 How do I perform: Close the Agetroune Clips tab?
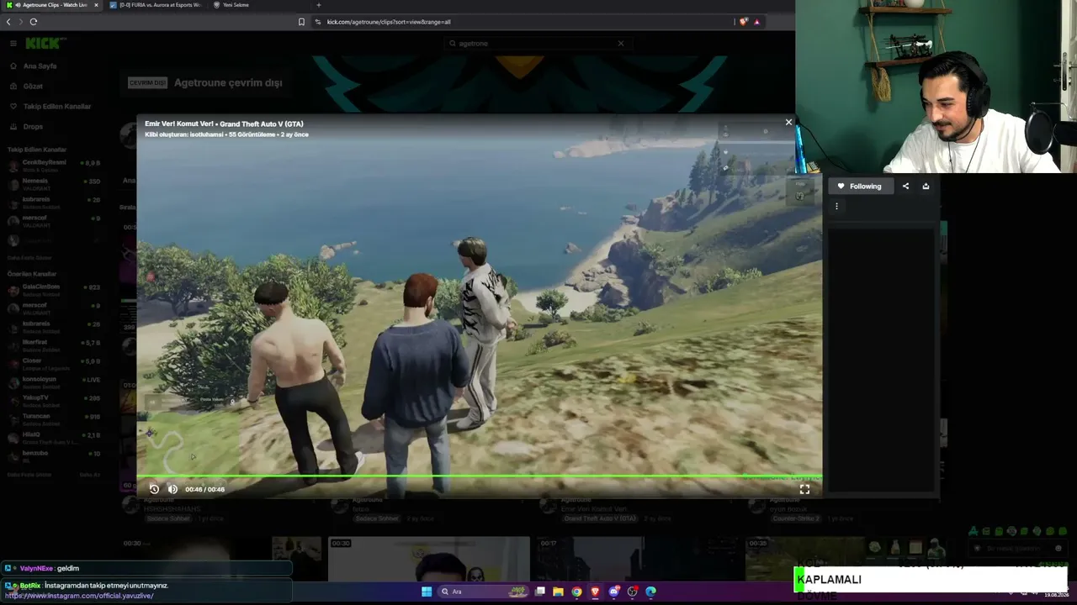[96, 5]
